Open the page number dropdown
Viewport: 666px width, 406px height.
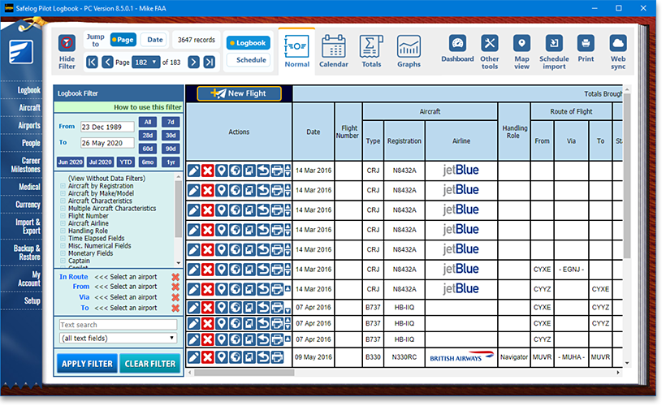(x=145, y=62)
